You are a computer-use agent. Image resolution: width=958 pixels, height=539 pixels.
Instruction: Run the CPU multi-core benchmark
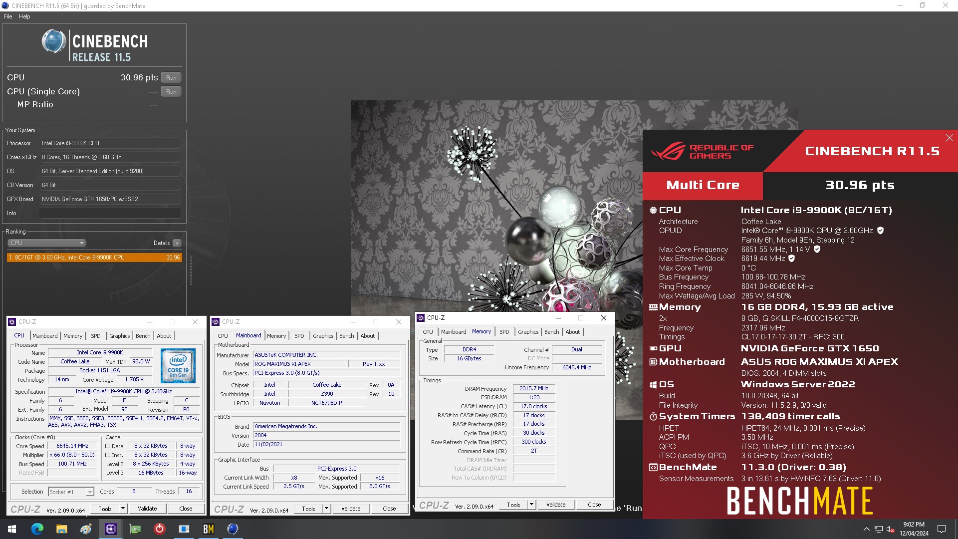point(171,78)
